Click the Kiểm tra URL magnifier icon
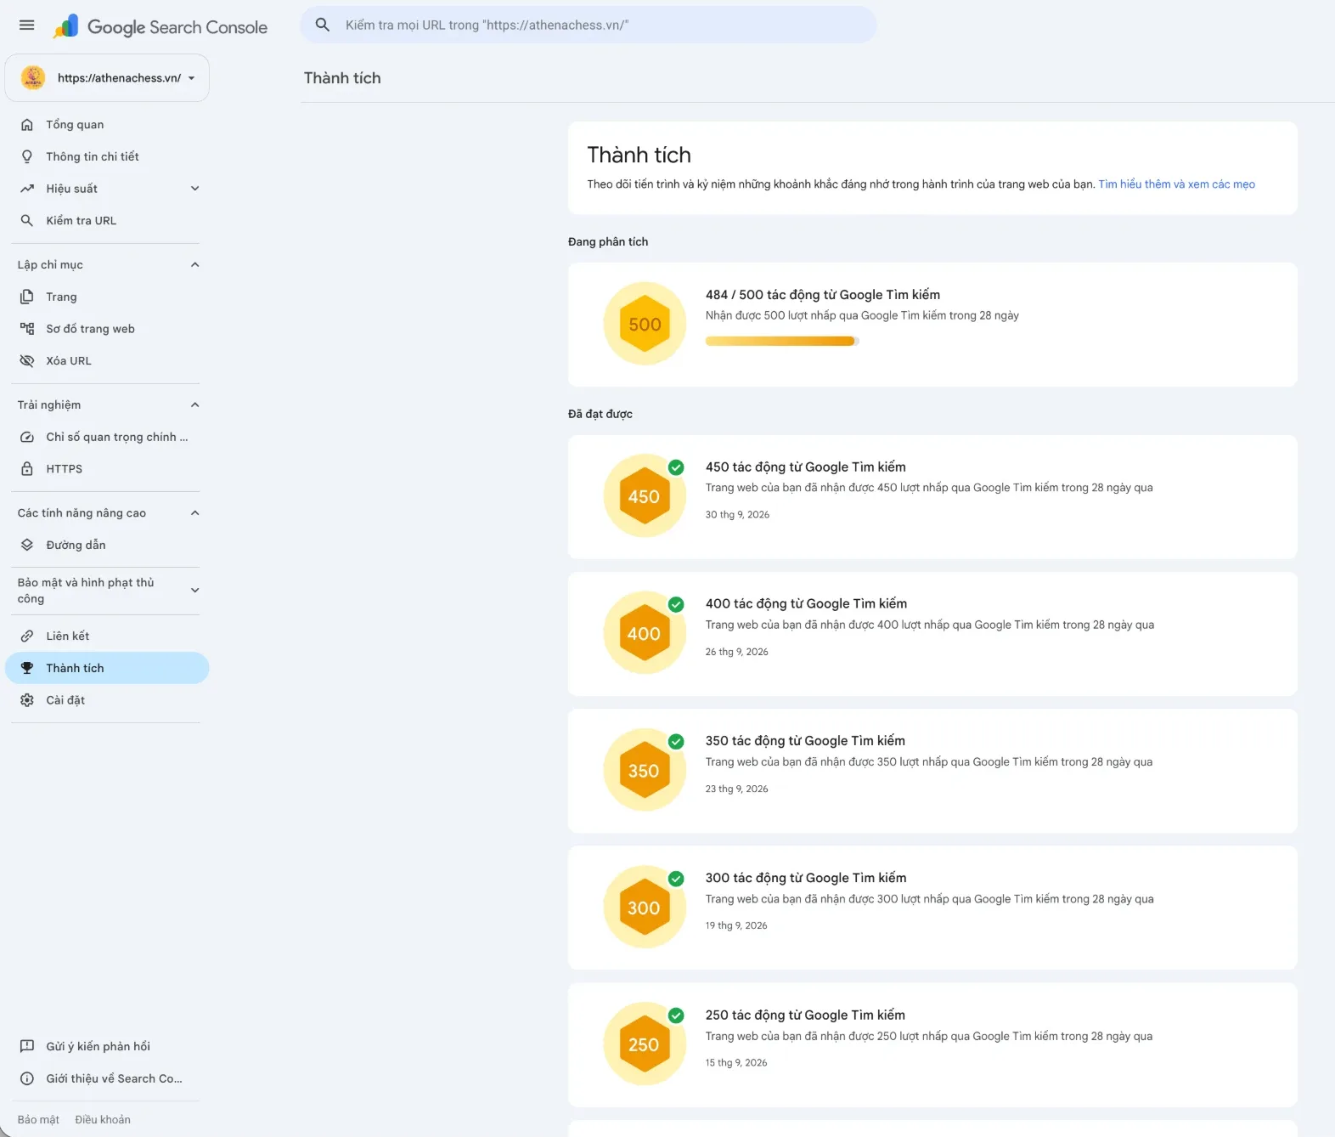Viewport: 1335px width, 1137px height. (27, 221)
